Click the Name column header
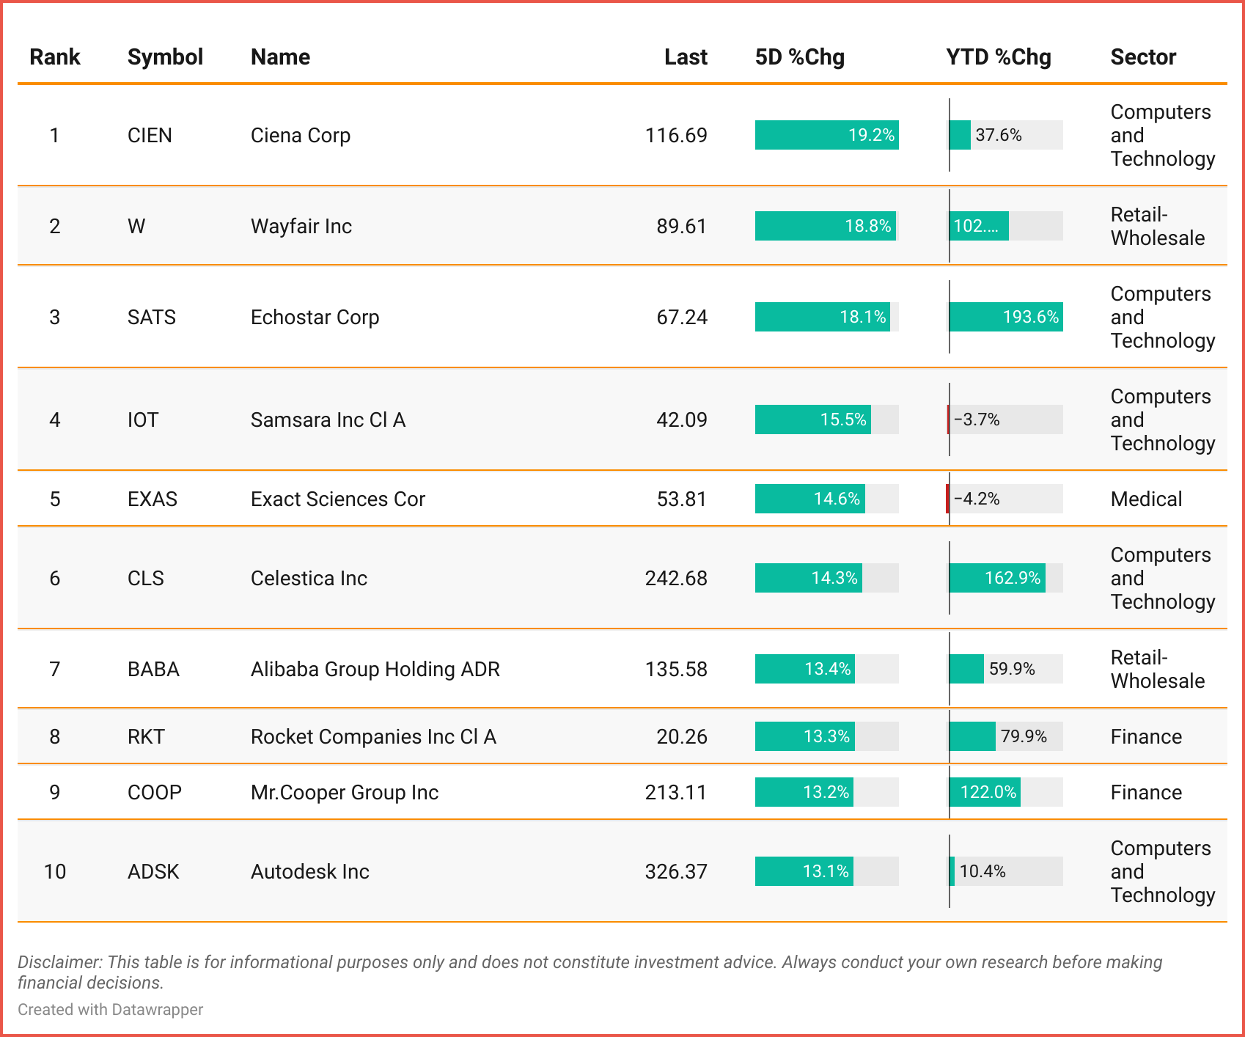 [x=280, y=57]
